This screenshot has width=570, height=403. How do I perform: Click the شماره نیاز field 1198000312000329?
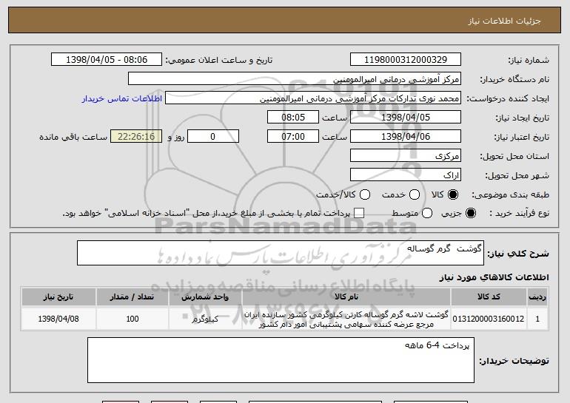(x=406, y=60)
